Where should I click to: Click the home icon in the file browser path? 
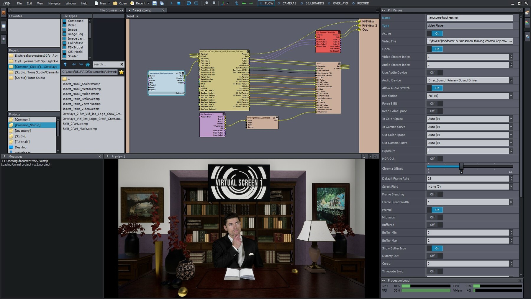tap(88, 64)
